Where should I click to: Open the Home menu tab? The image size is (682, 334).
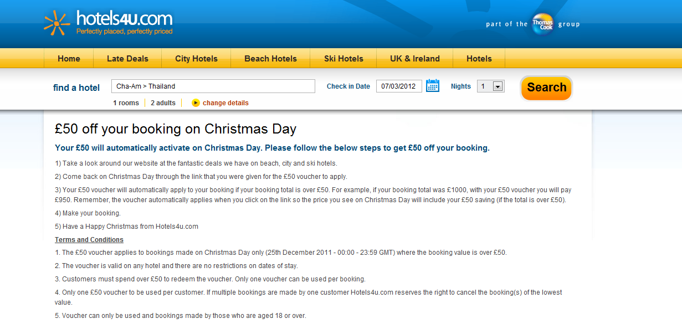point(69,59)
